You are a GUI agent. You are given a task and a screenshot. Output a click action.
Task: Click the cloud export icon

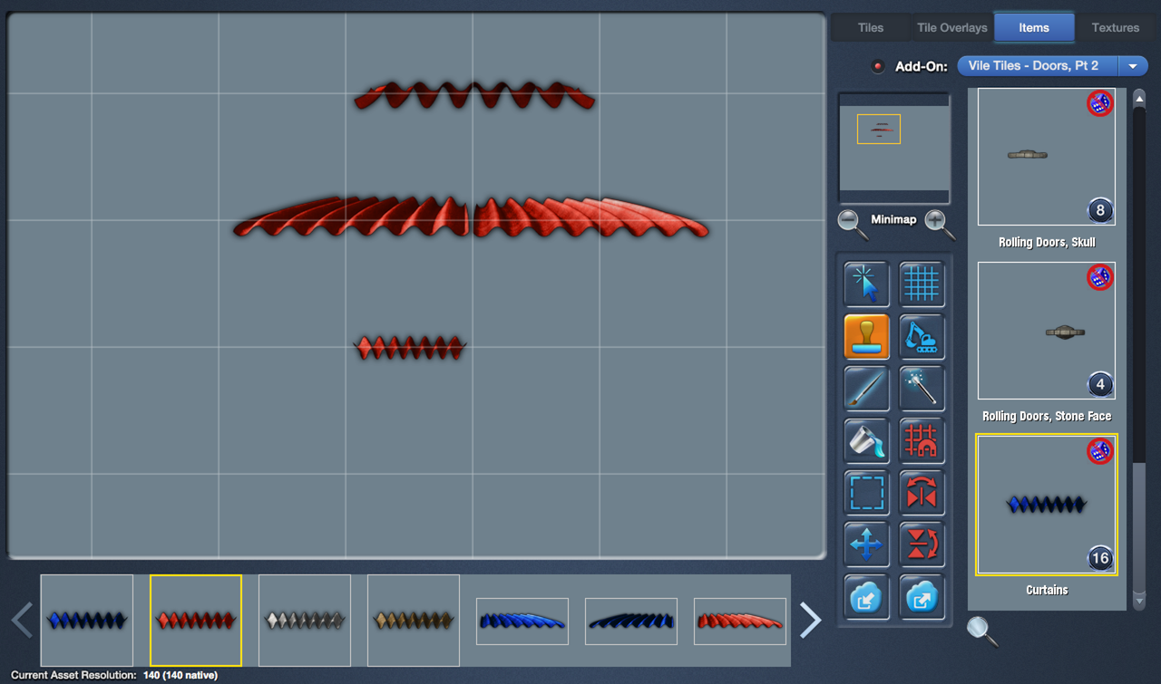(922, 597)
